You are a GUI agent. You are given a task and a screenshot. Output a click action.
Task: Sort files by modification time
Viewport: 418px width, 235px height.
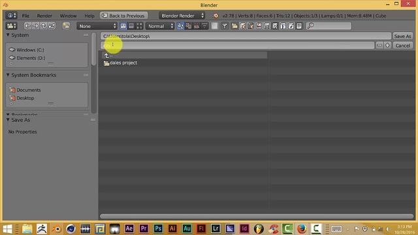tap(197, 26)
